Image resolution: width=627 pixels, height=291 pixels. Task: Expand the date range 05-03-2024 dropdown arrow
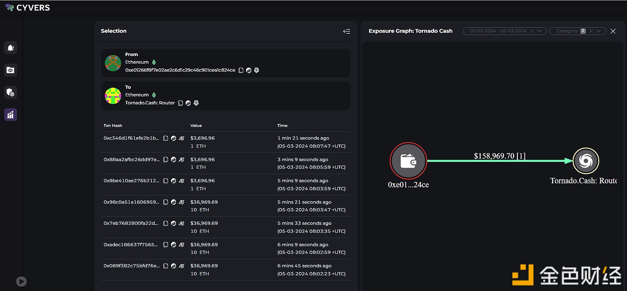pyautogui.click(x=539, y=31)
